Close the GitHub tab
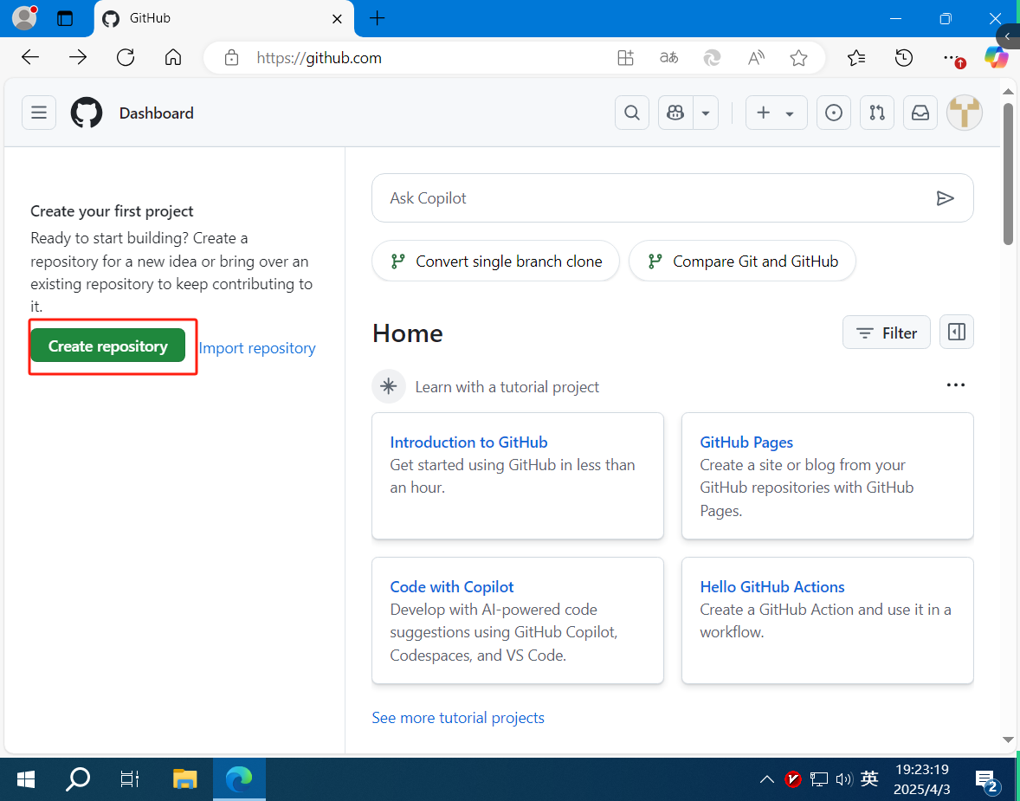 337,19
